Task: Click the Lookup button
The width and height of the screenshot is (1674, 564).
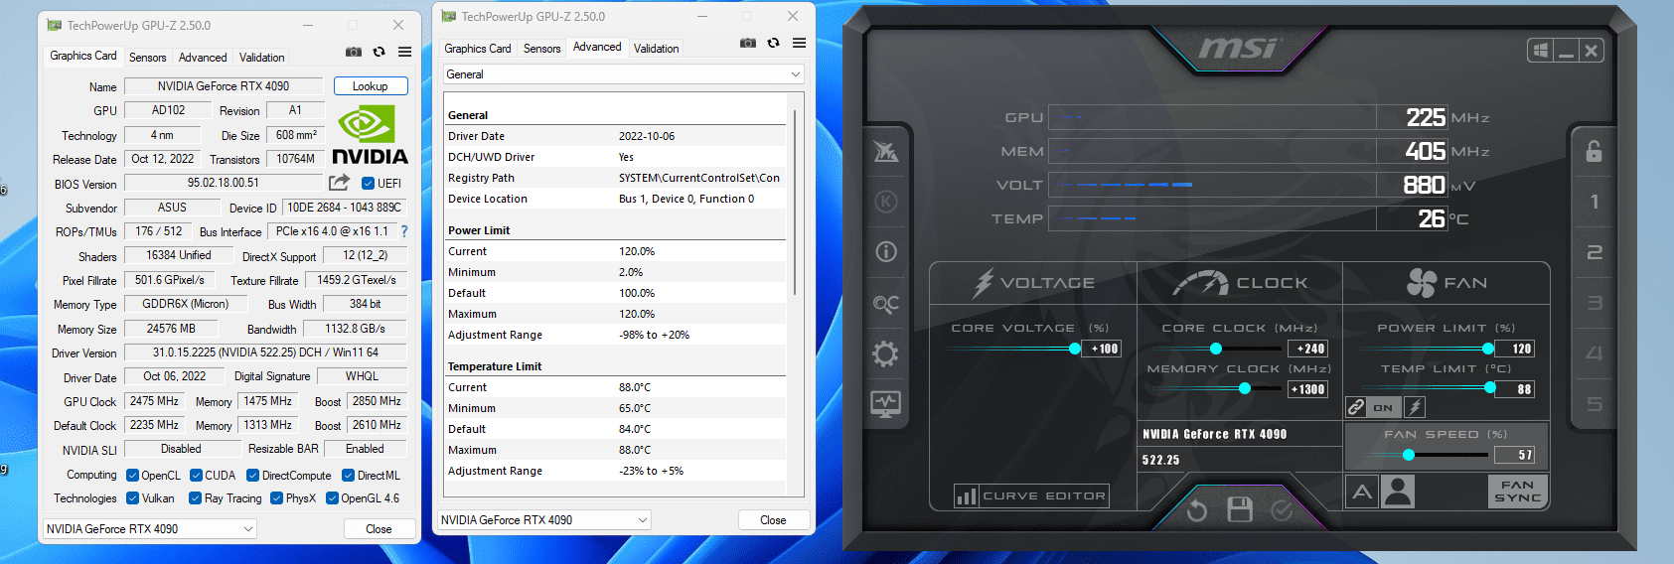Action: click(371, 86)
